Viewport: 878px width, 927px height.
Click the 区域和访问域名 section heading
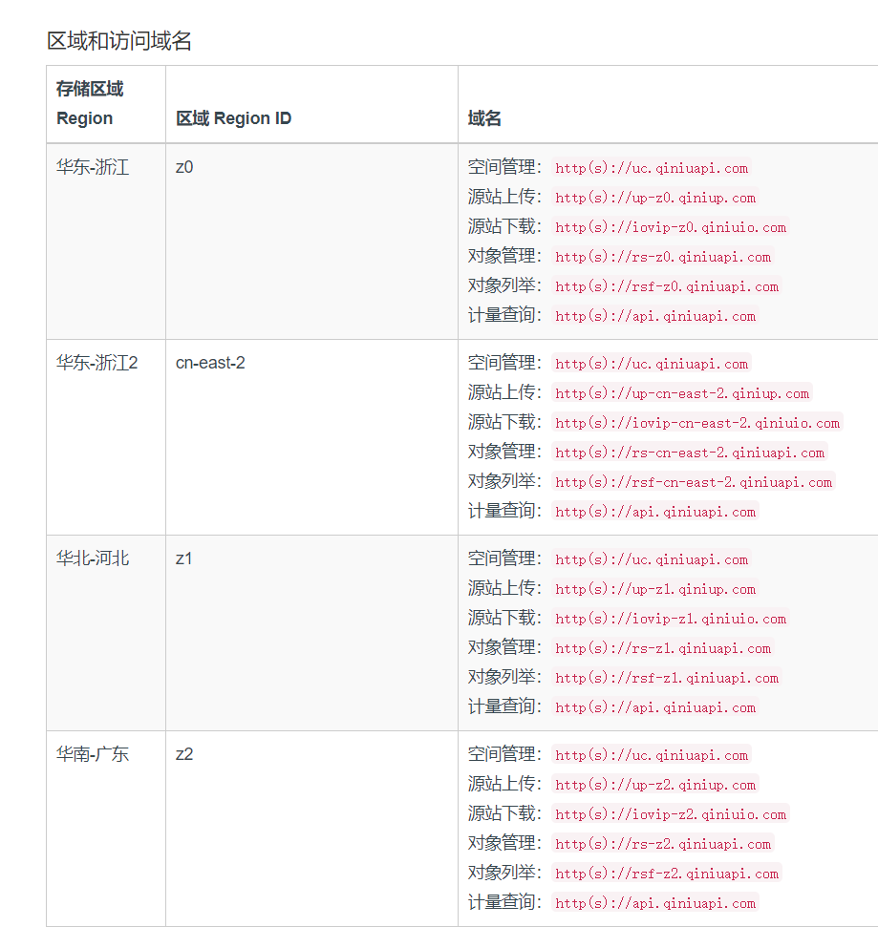click(119, 40)
